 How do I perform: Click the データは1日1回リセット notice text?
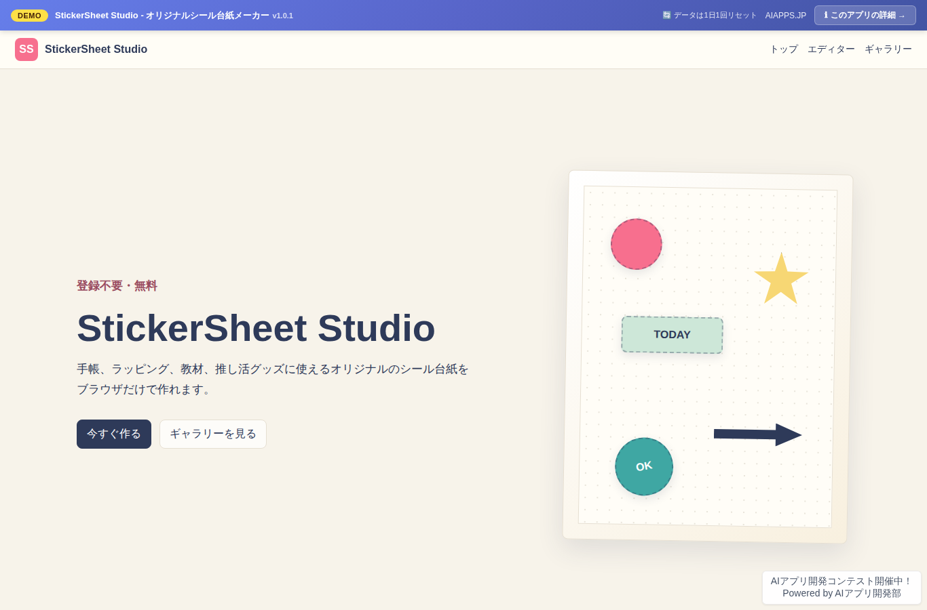pyautogui.click(x=715, y=16)
